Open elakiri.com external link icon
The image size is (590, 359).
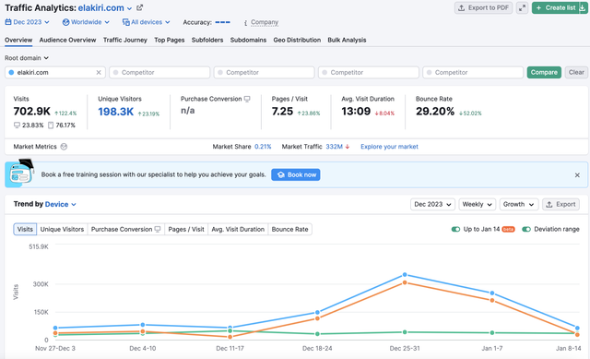point(139,7)
